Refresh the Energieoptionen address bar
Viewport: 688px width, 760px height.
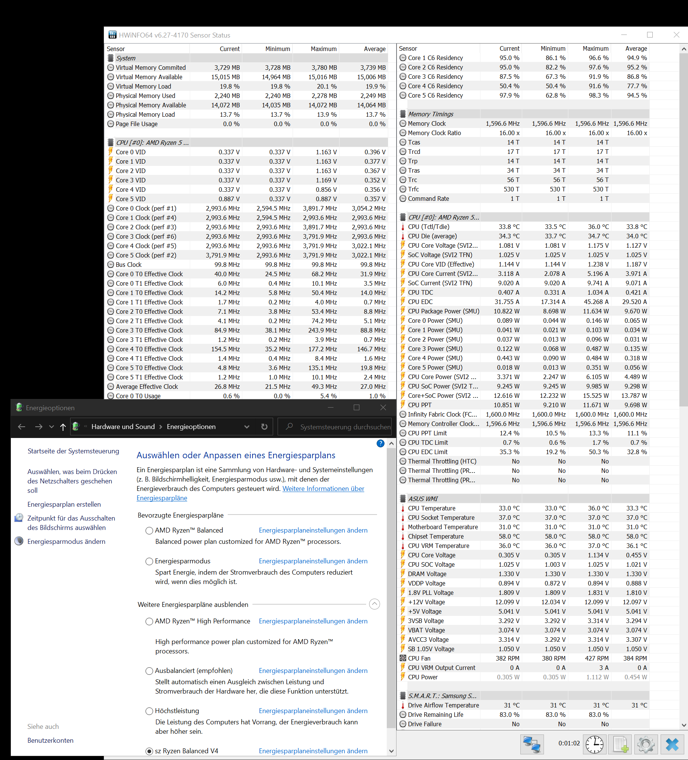pos(264,427)
